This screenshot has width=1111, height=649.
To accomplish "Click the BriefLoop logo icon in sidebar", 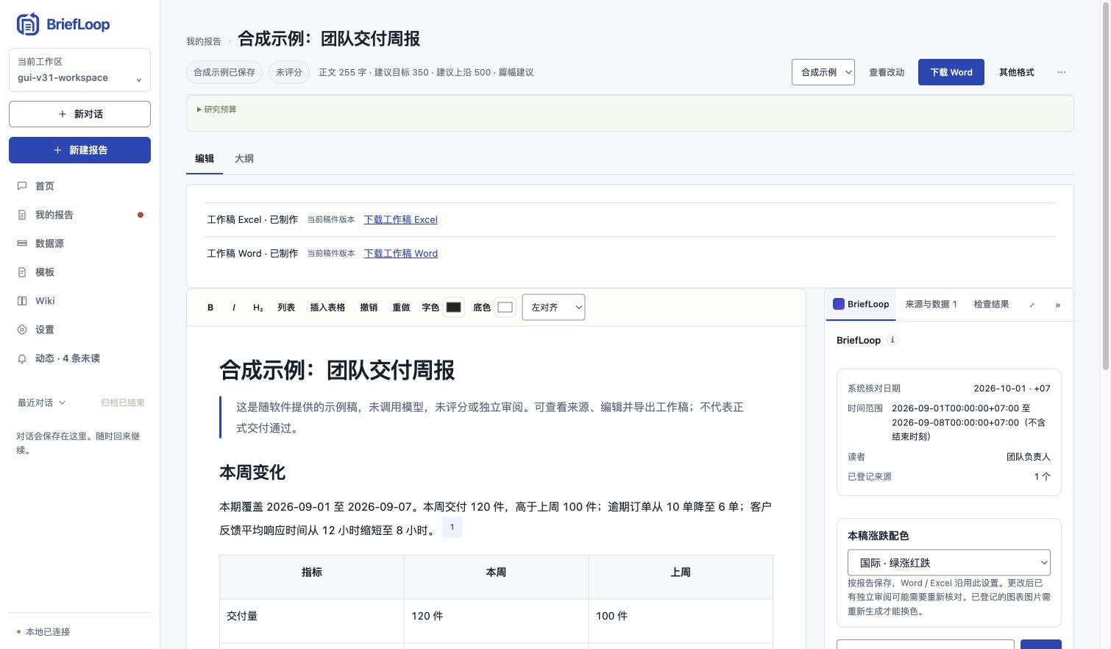I will [28, 24].
